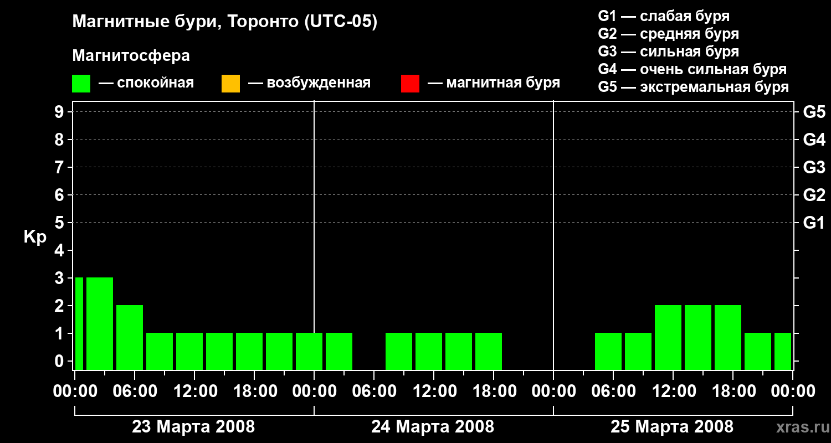Viewport: 831px width, 443px height.
Task: Click the 'G2 — средняя буря' legend line
Action: pos(669,34)
